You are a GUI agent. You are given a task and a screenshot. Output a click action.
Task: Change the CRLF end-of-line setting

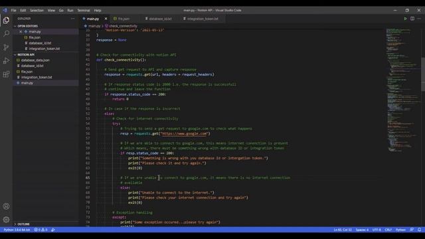pyautogui.click(x=388, y=230)
